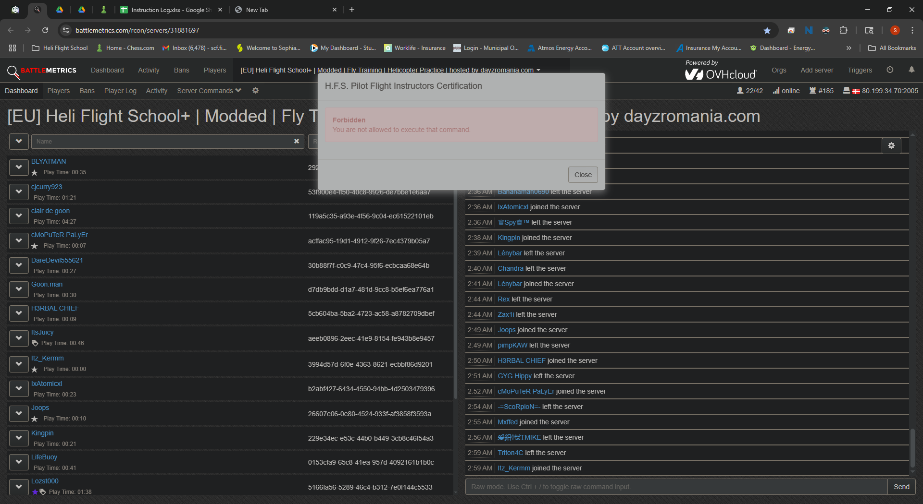923x504 pixels.
Task: Open Kingpin link in the 2:38 AM log
Action: coord(509,238)
